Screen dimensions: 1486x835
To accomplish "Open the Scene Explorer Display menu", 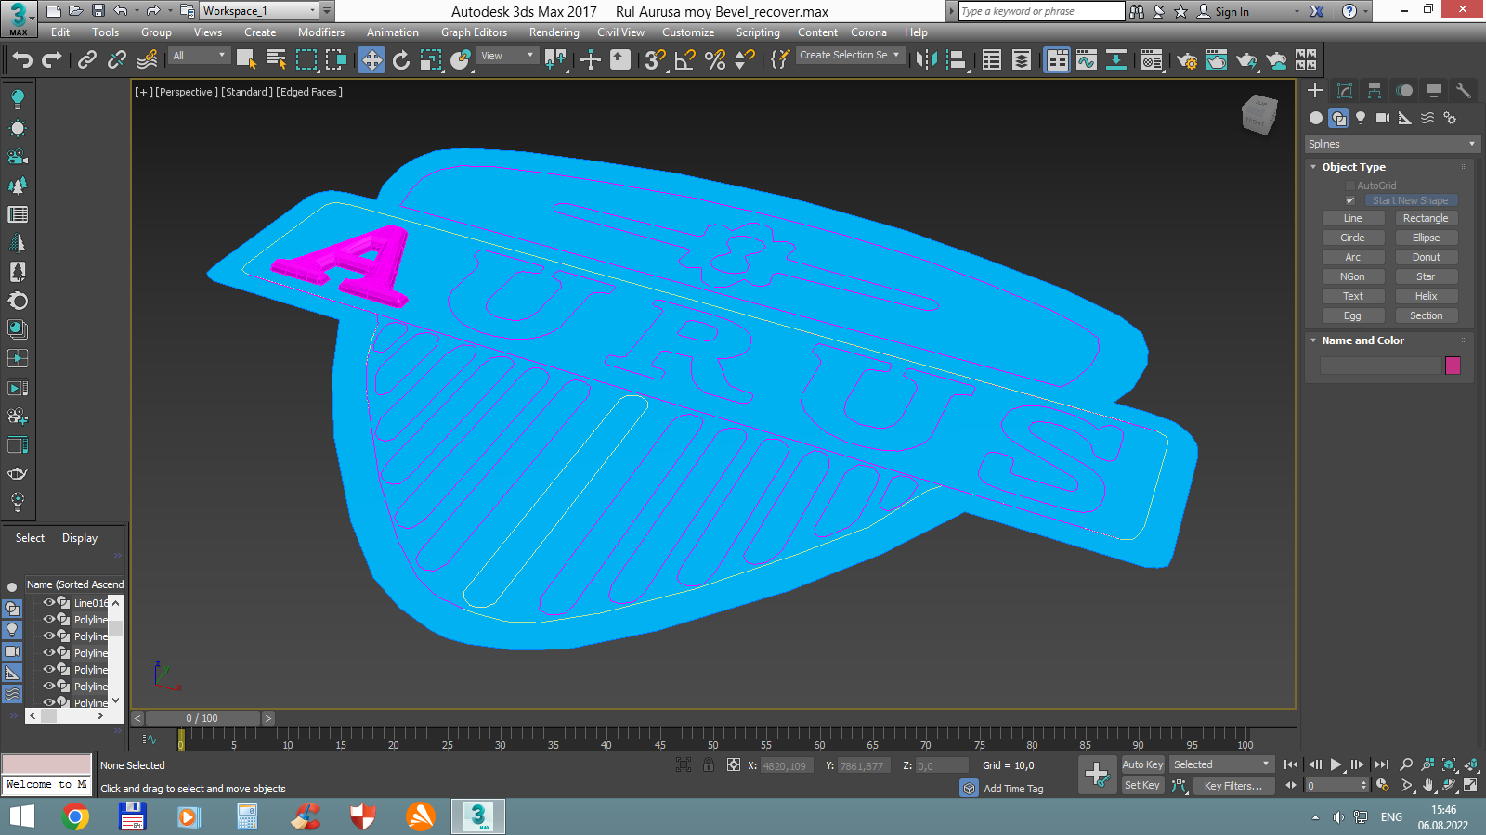I will tap(80, 538).
